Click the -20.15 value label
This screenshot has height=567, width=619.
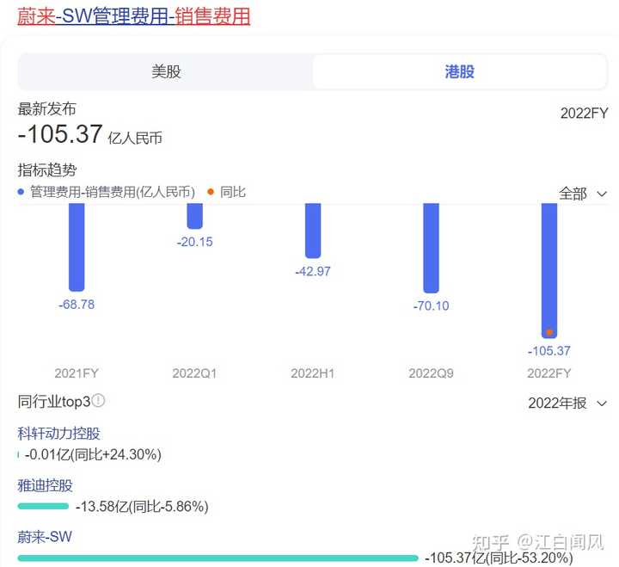(x=194, y=242)
